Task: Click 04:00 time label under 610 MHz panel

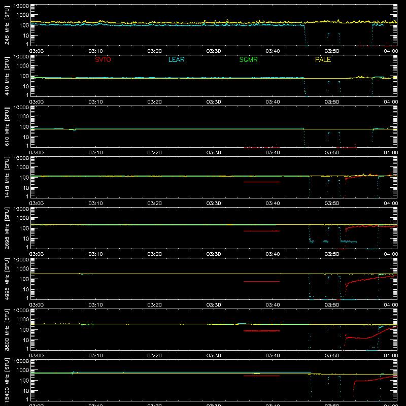Action: tap(391, 153)
